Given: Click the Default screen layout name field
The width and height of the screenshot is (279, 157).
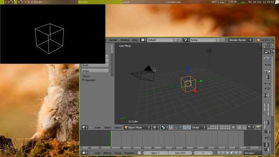Looking at the screenshot, I should pos(160,40).
